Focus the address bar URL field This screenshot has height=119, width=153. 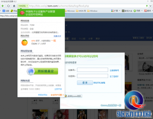(87, 6)
